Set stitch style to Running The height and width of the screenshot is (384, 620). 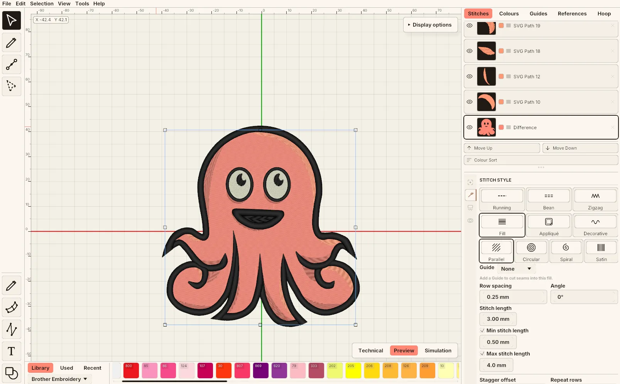coord(502,200)
